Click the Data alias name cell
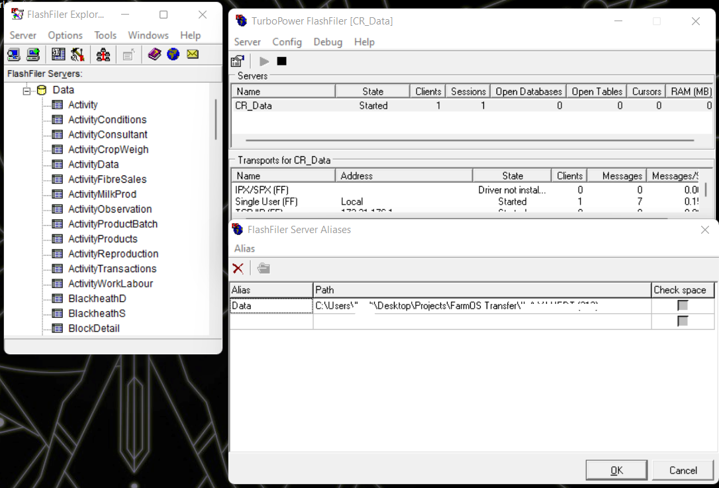The height and width of the screenshot is (488, 719). [x=271, y=305]
